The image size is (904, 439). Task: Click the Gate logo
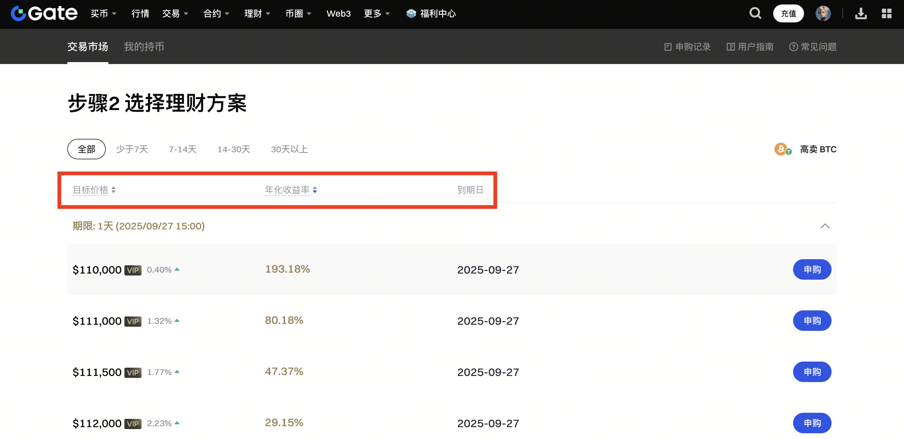pyautogui.click(x=44, y=14)
